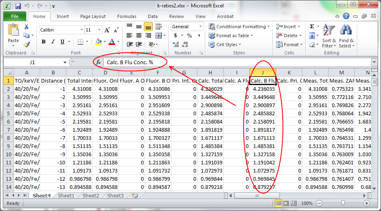Screen dimensions: 381x211
Task: Switch to Page Layout view in status bar
Action: [287, 203]
